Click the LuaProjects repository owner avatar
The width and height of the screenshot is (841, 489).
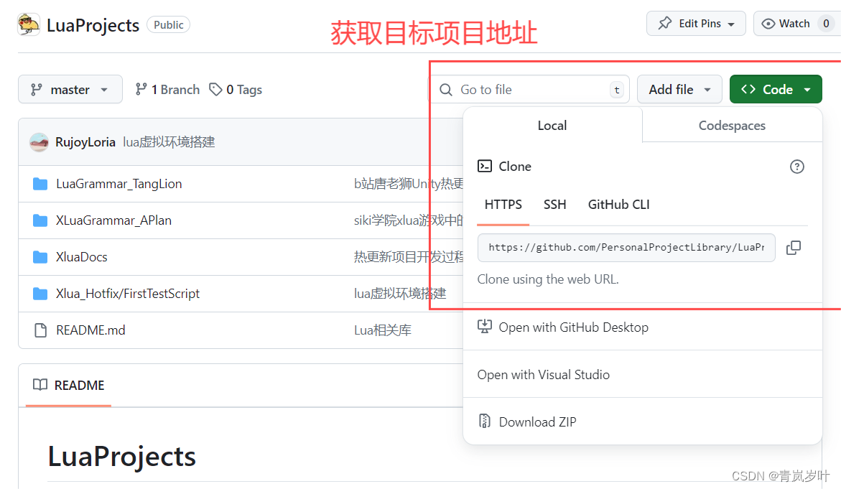pyautogui.click(x=29, y=24)
